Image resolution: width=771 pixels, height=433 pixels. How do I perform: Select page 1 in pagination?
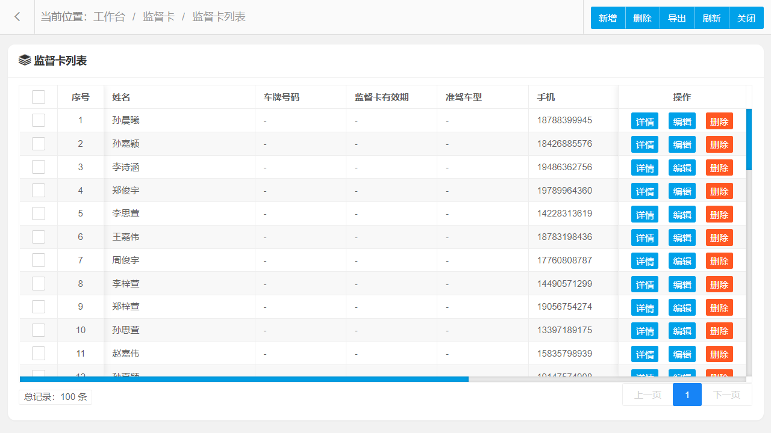[687, 395]
